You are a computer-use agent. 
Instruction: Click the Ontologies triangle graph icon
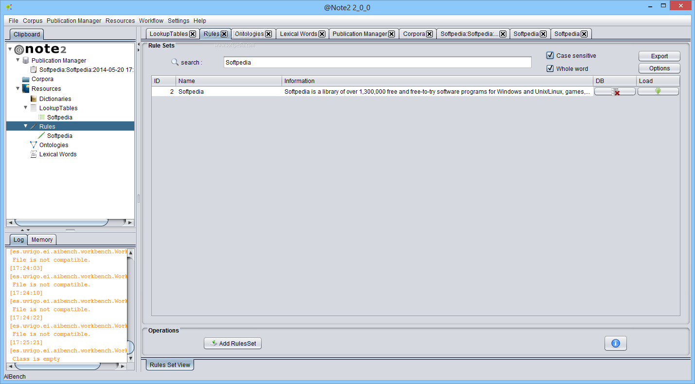point(34,145)
